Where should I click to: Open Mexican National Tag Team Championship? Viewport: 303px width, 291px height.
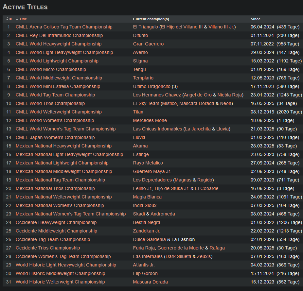pyautogui.click(x=60, y=180)
